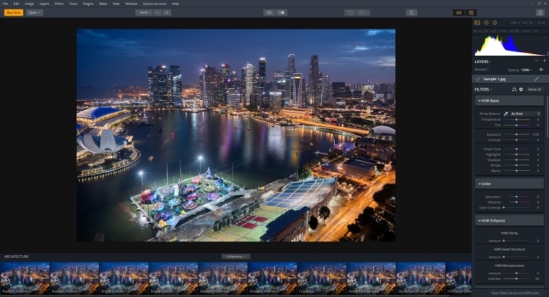Open the 44% zoom level dropdown
The height and width of the screenshot is (297, 549).
click(x=144, y=12)
